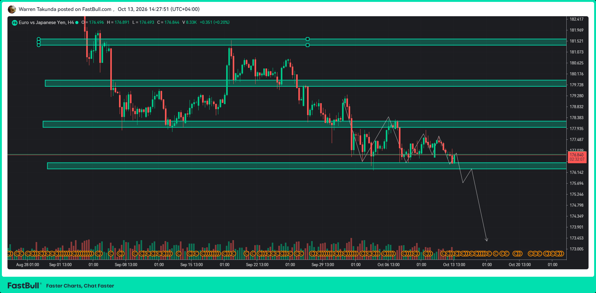Click the high value '176.891'
Screen dimensions: 596x293
(122, 23)
